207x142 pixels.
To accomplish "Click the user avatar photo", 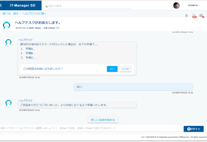I will point(176,6).
